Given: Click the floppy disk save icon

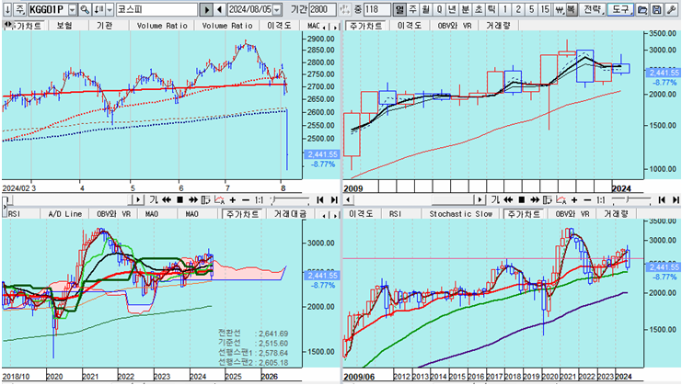Looking at the screenshot, I should click(x=657, y=9).
